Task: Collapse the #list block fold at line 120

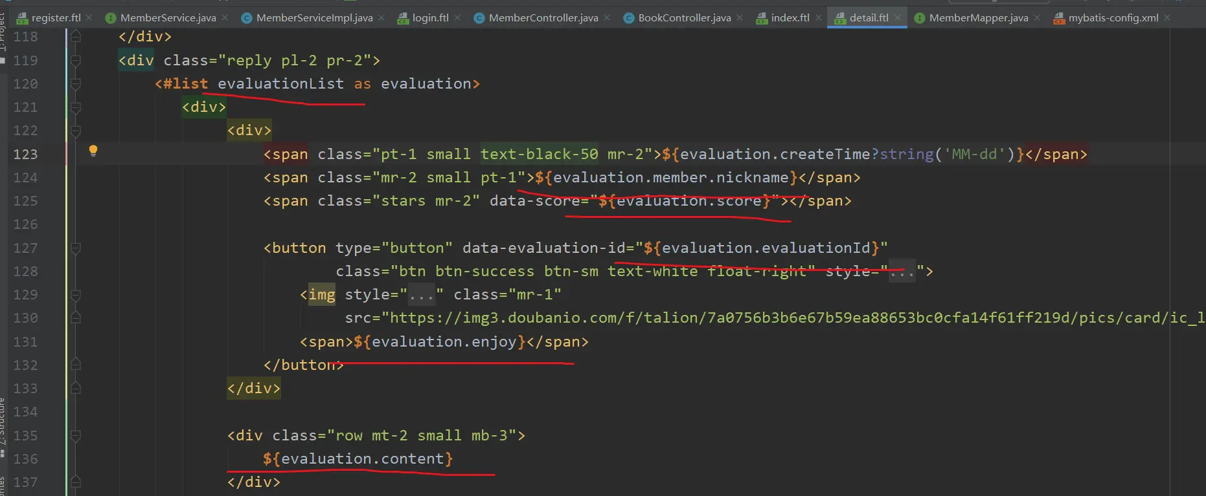Action: pos(76,84)
